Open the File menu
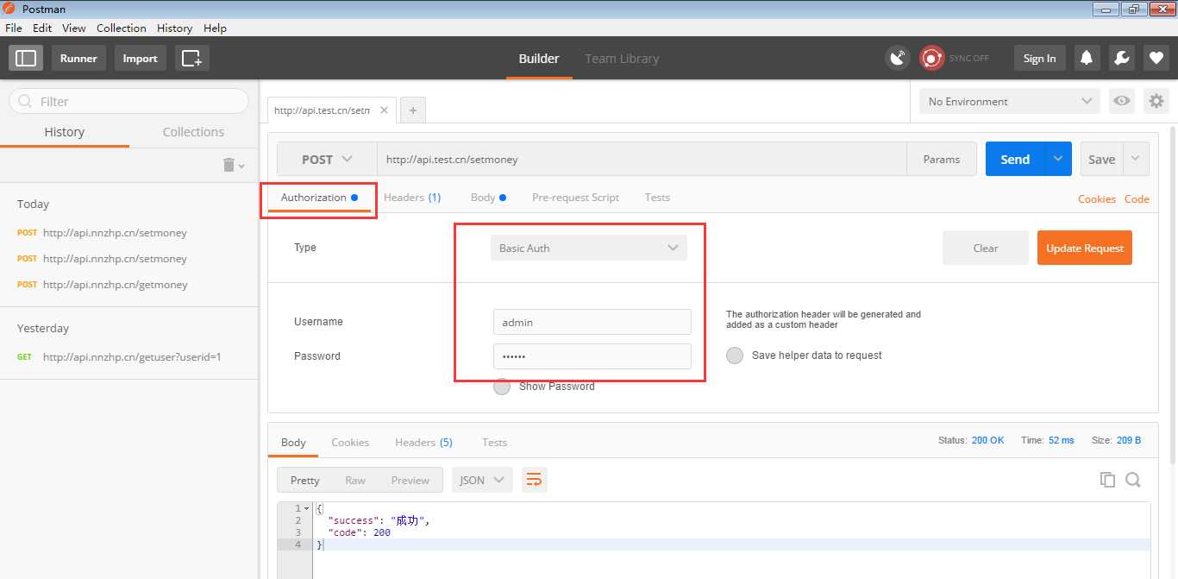 point(14,28)
